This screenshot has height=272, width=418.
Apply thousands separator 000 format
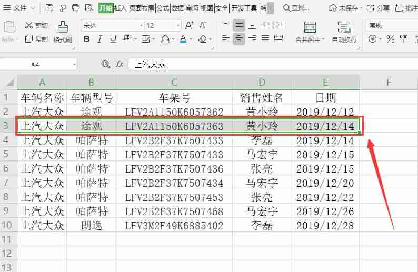point(404,38)
